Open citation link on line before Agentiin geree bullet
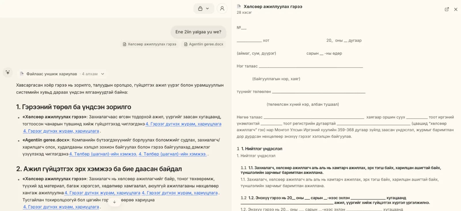461x211 pixels. pyautogui.click(x=61, y=131)
